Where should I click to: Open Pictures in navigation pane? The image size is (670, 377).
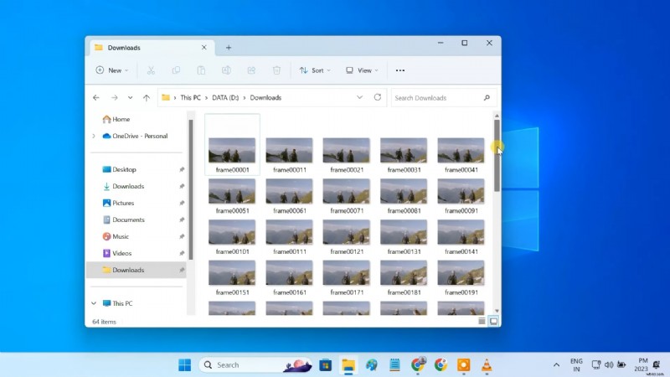click(118, 203)
